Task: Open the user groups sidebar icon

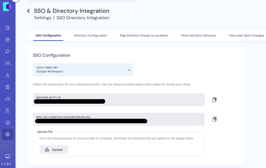Action: [x=8, y=63]
